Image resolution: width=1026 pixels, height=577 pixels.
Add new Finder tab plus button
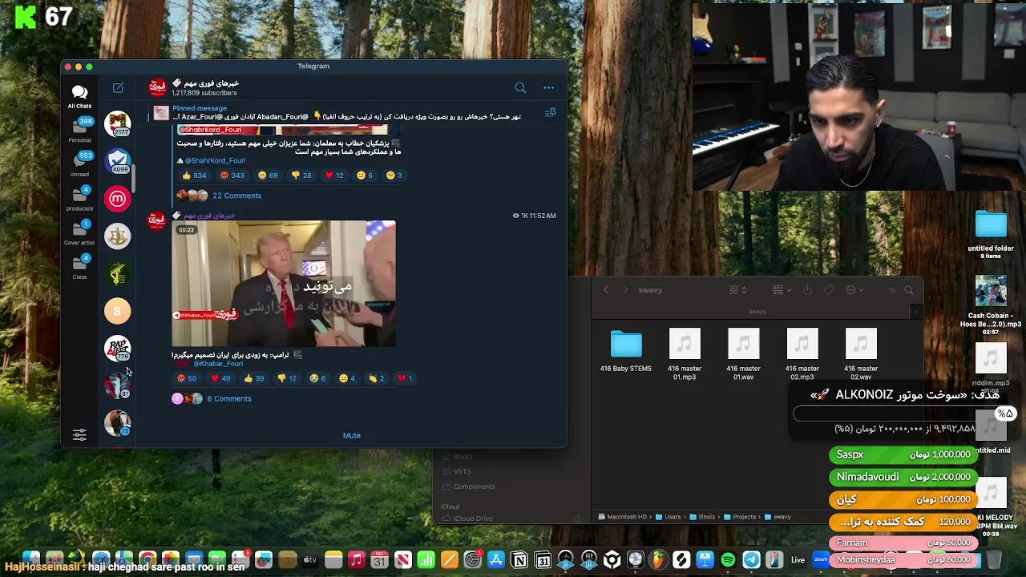pyautogui.click(x=916, y=311)
